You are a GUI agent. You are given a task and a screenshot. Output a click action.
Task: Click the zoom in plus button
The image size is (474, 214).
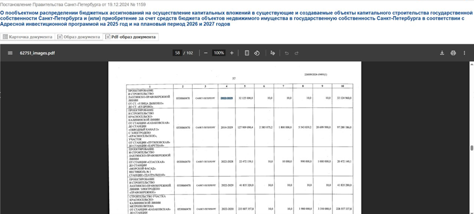(x=232, y=53)
